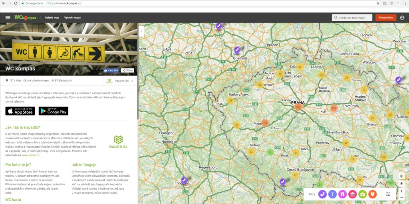Open the user account icon
The image size is (409, 204).
tap(402, 18)
